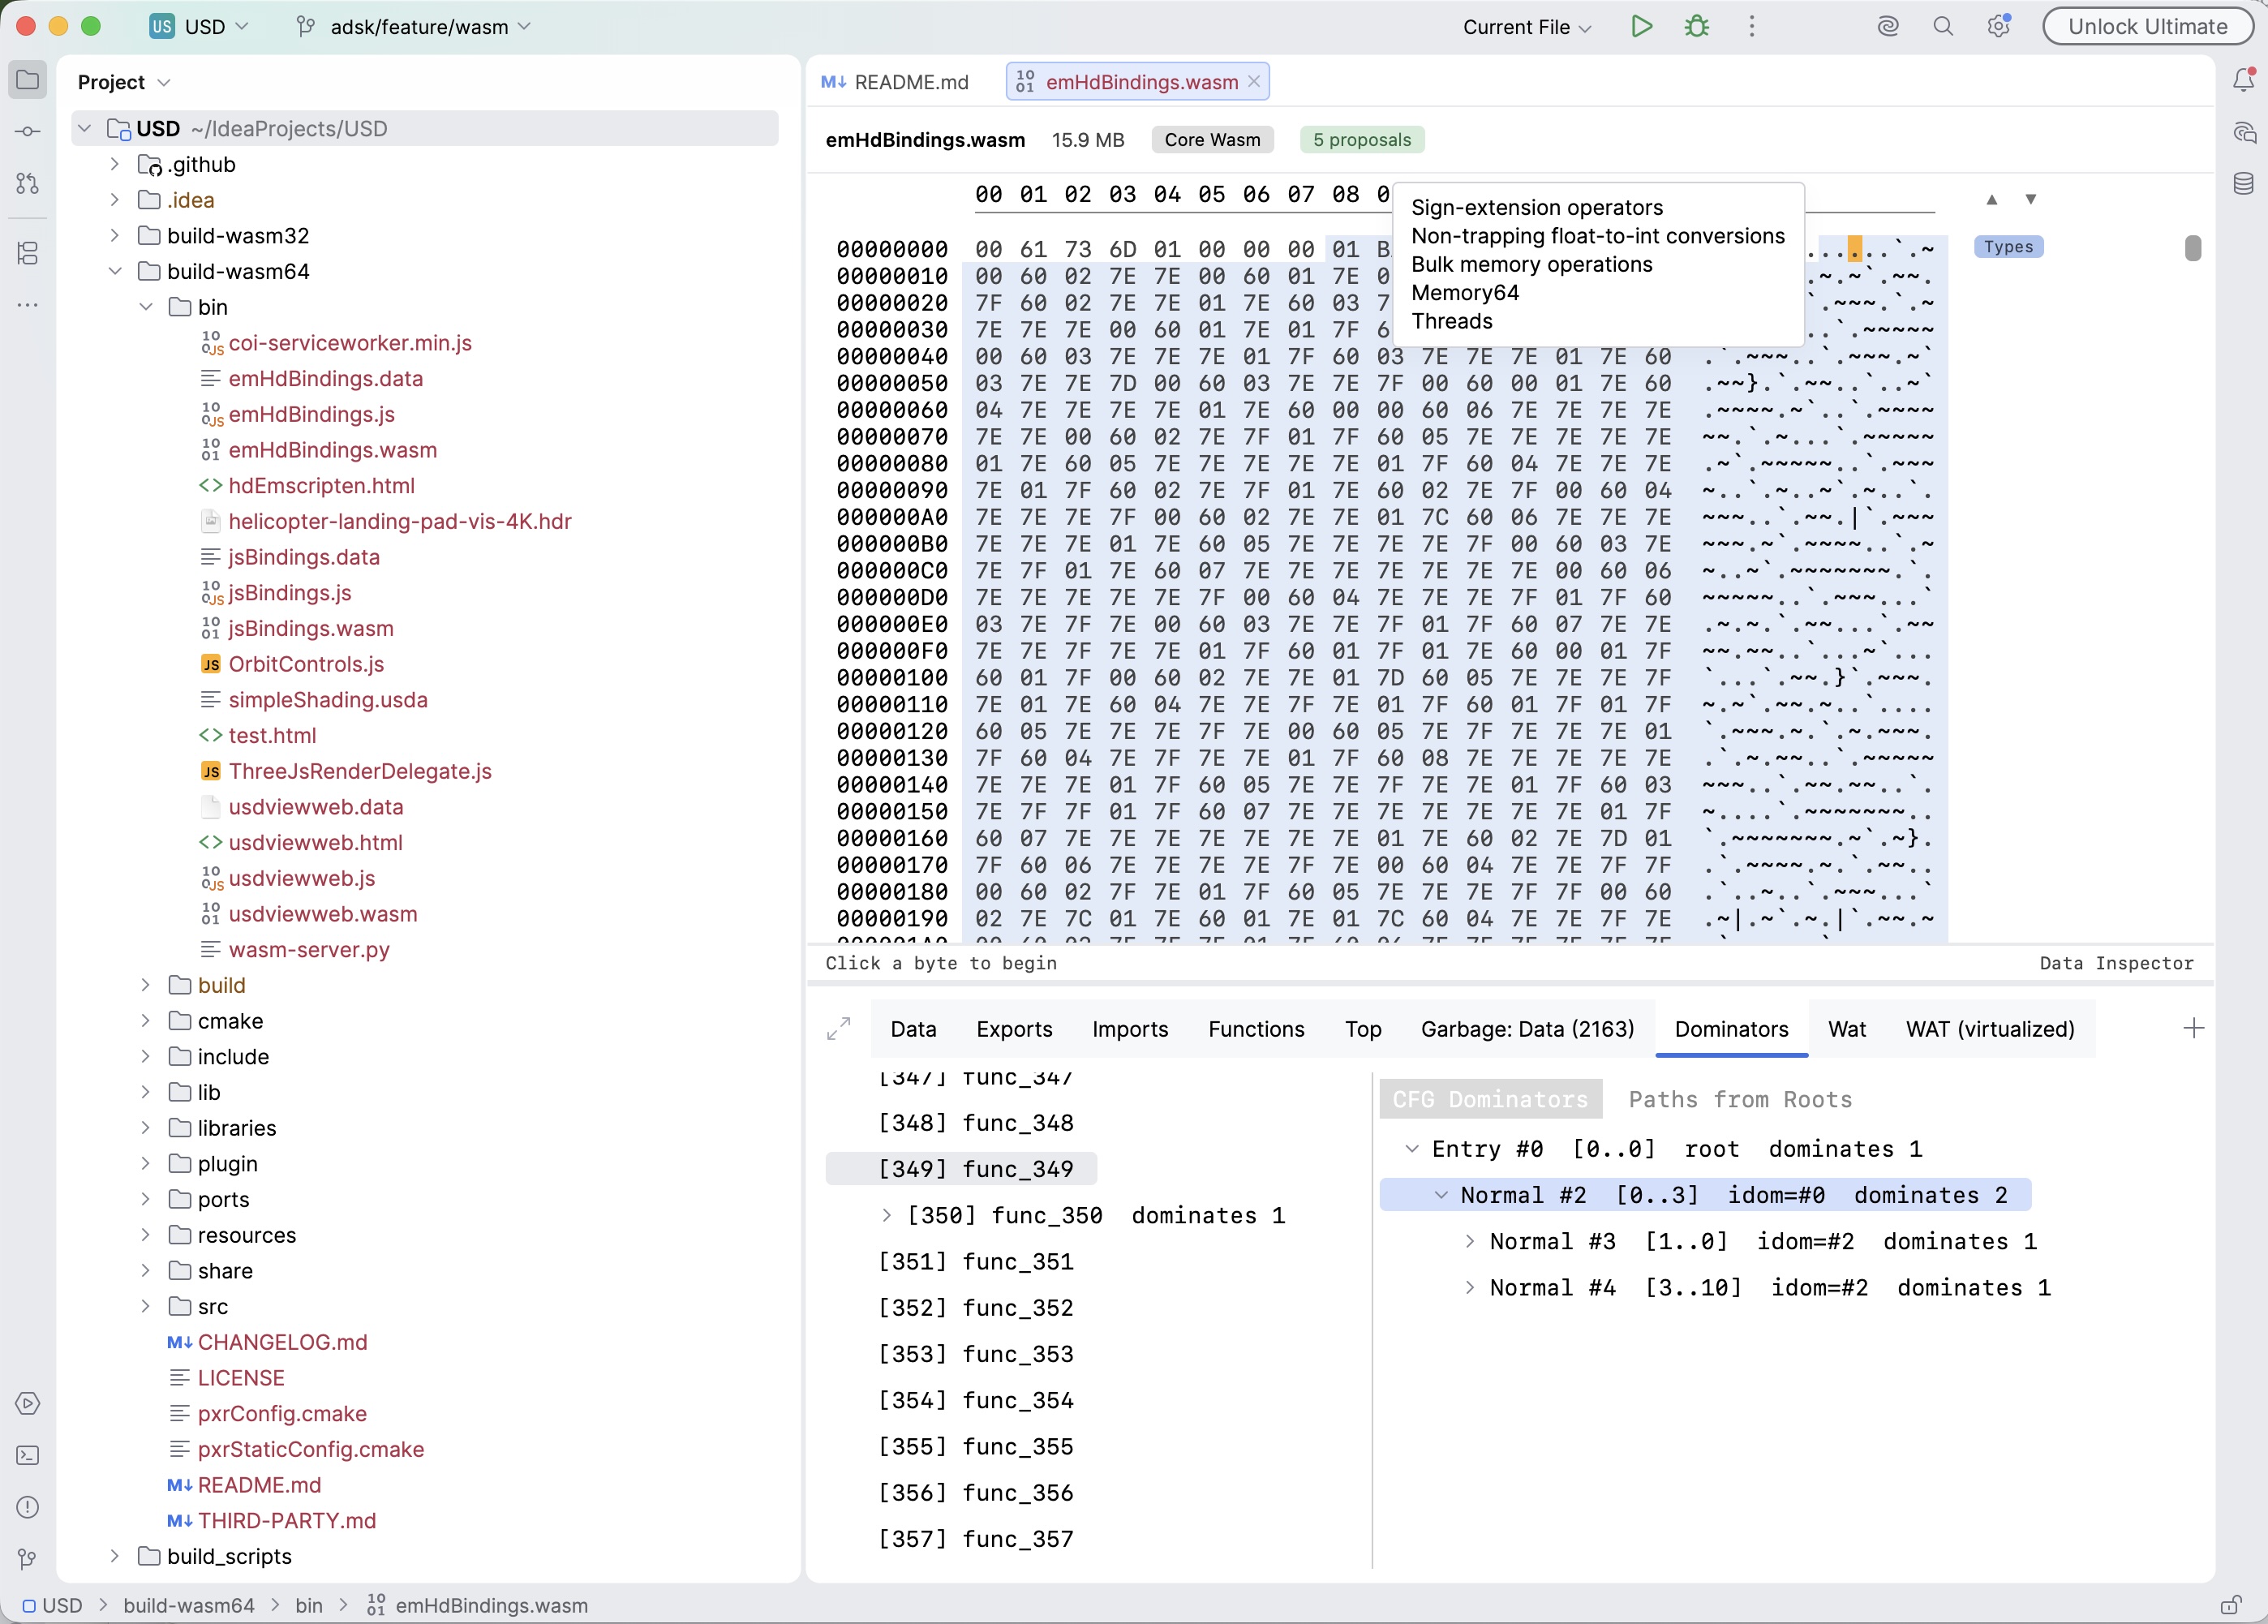Open AI Assistant swirl icon in toolbar
The image size is (2268, 1624).
tap(1888, 27)
